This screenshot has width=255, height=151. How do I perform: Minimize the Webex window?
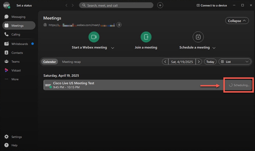click(234, 5)
